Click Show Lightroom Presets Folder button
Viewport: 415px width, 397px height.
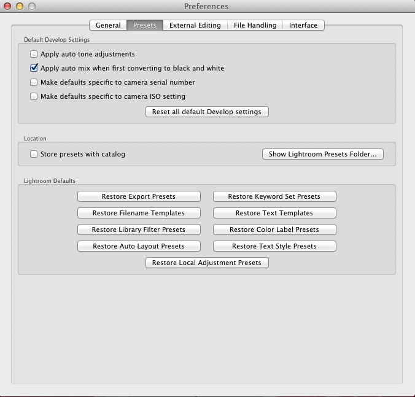coord(322,154)
